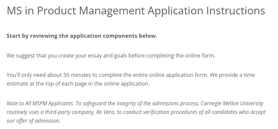Click the word 'Application' in the title
Image resolution: width=278 pixels, height=129 pixels.
[175, 11]
